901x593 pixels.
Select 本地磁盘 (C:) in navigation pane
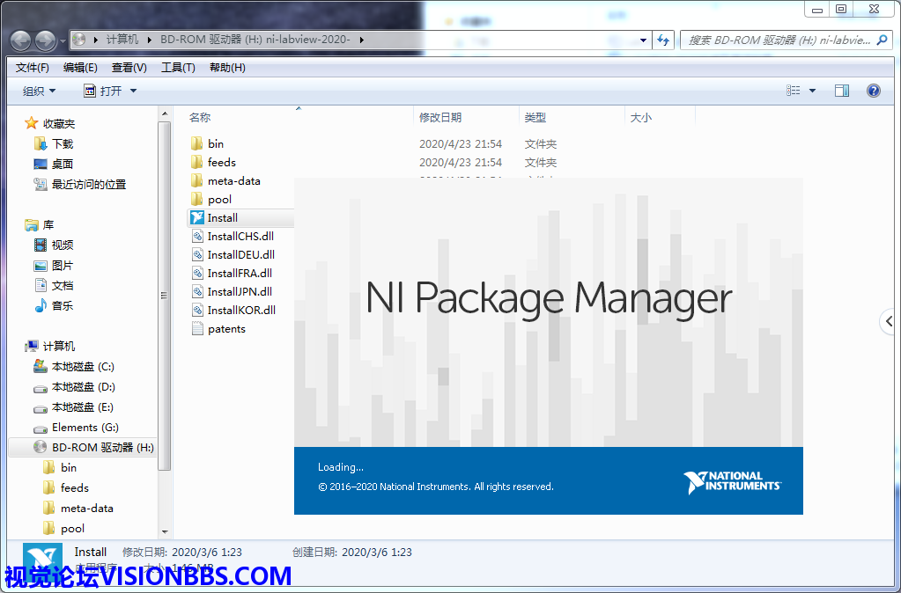coord(82,367)
